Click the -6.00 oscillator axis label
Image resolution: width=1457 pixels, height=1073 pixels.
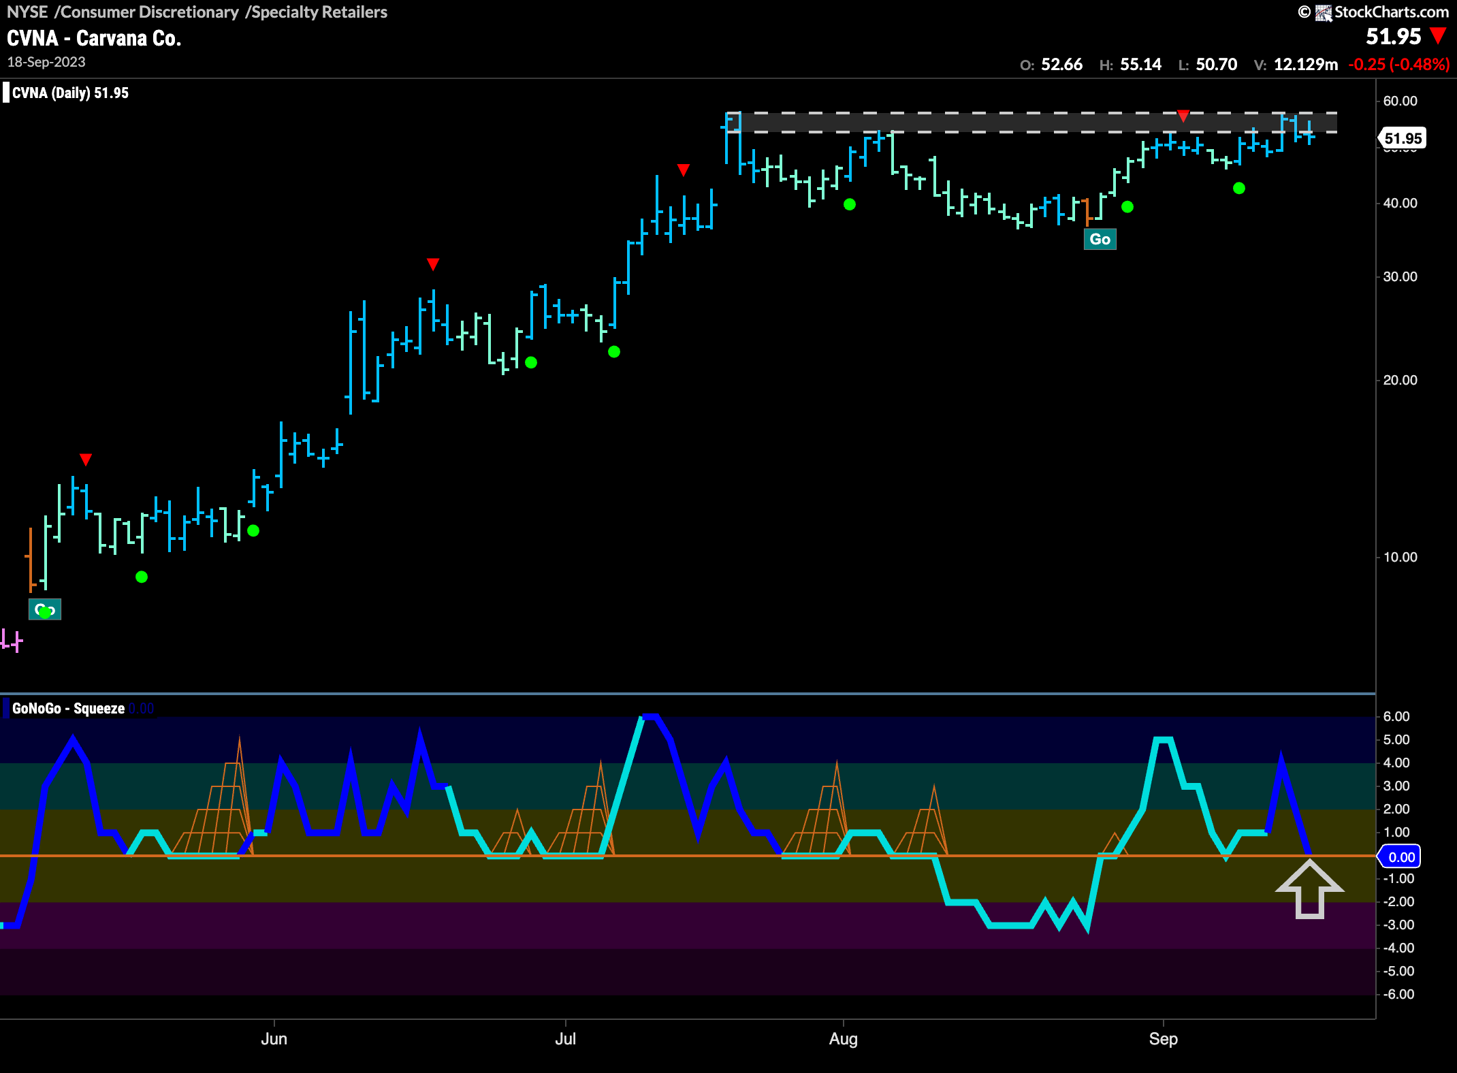pos(1398,994)
